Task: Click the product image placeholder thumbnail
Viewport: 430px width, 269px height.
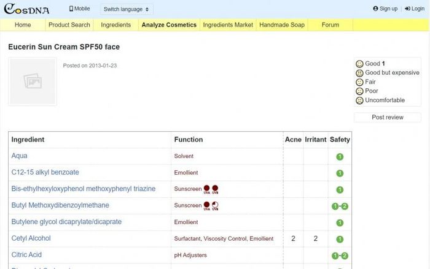Action: pos(33,81)
